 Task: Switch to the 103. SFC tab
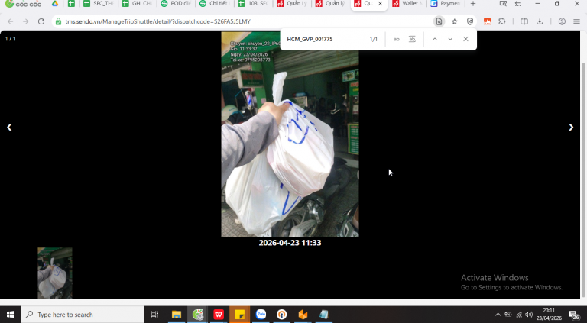coord(254,4)
